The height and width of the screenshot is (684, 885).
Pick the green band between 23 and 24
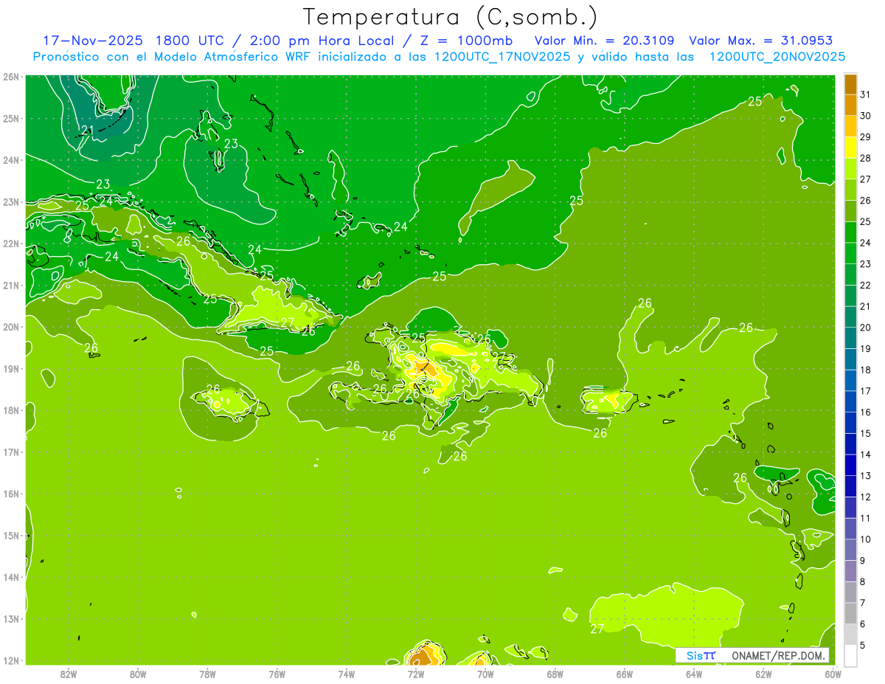click(x=851, y=254)
